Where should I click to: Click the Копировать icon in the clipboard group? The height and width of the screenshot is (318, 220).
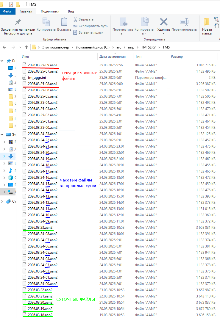coord(46,22)
